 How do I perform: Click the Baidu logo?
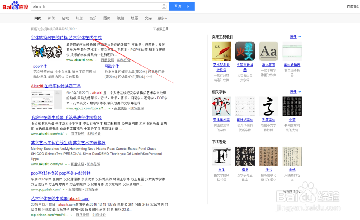15,6
